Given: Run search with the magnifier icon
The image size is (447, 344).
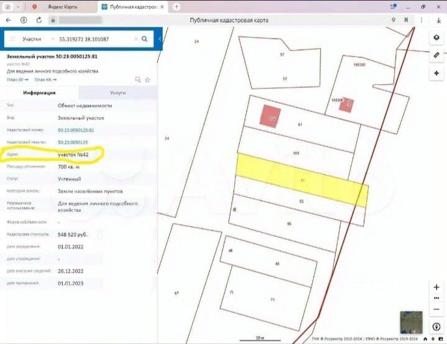Looking at the screenshot, I should 145,38.
